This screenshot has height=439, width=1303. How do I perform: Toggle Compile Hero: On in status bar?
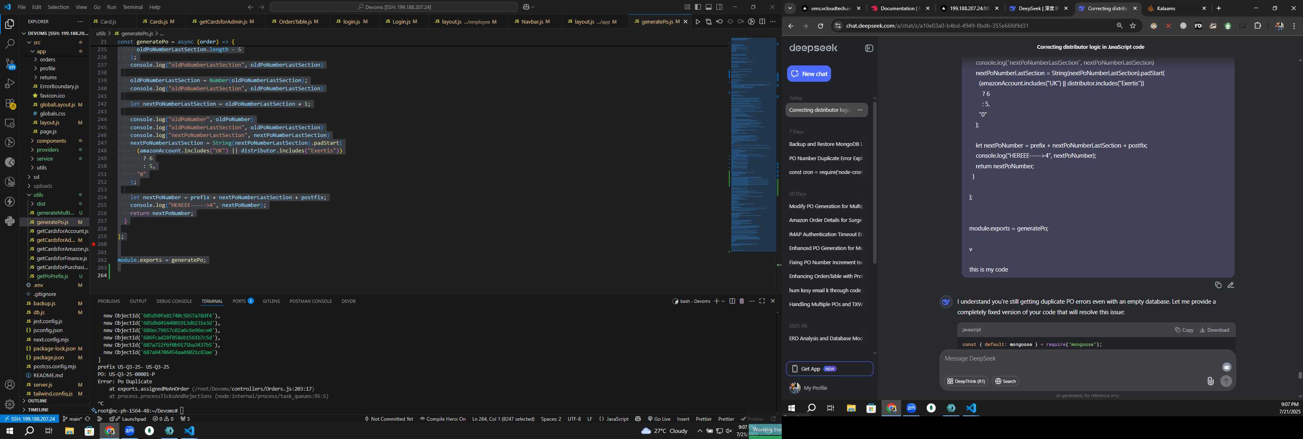442,419
